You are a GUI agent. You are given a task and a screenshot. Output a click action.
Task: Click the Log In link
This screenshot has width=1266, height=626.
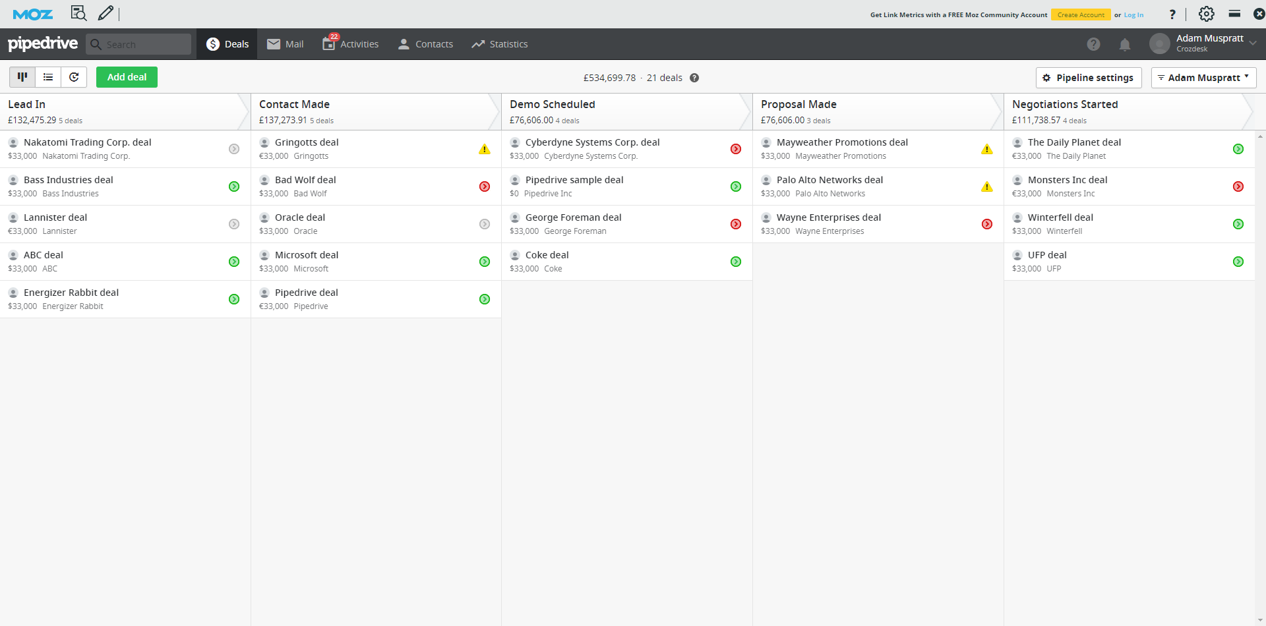point(1133,14)
